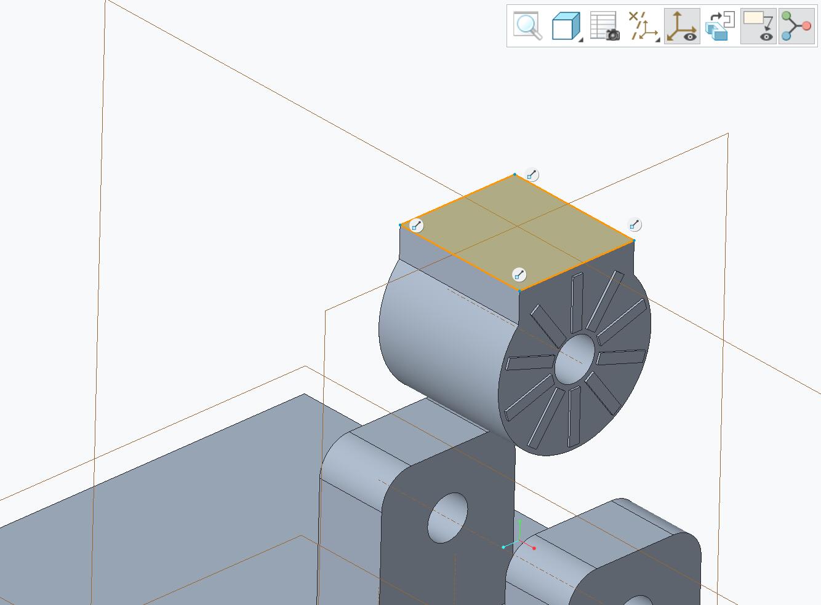821x605 pixels.
Task: Click the handle glyph at the face's right corner
Action: point(635,224)
